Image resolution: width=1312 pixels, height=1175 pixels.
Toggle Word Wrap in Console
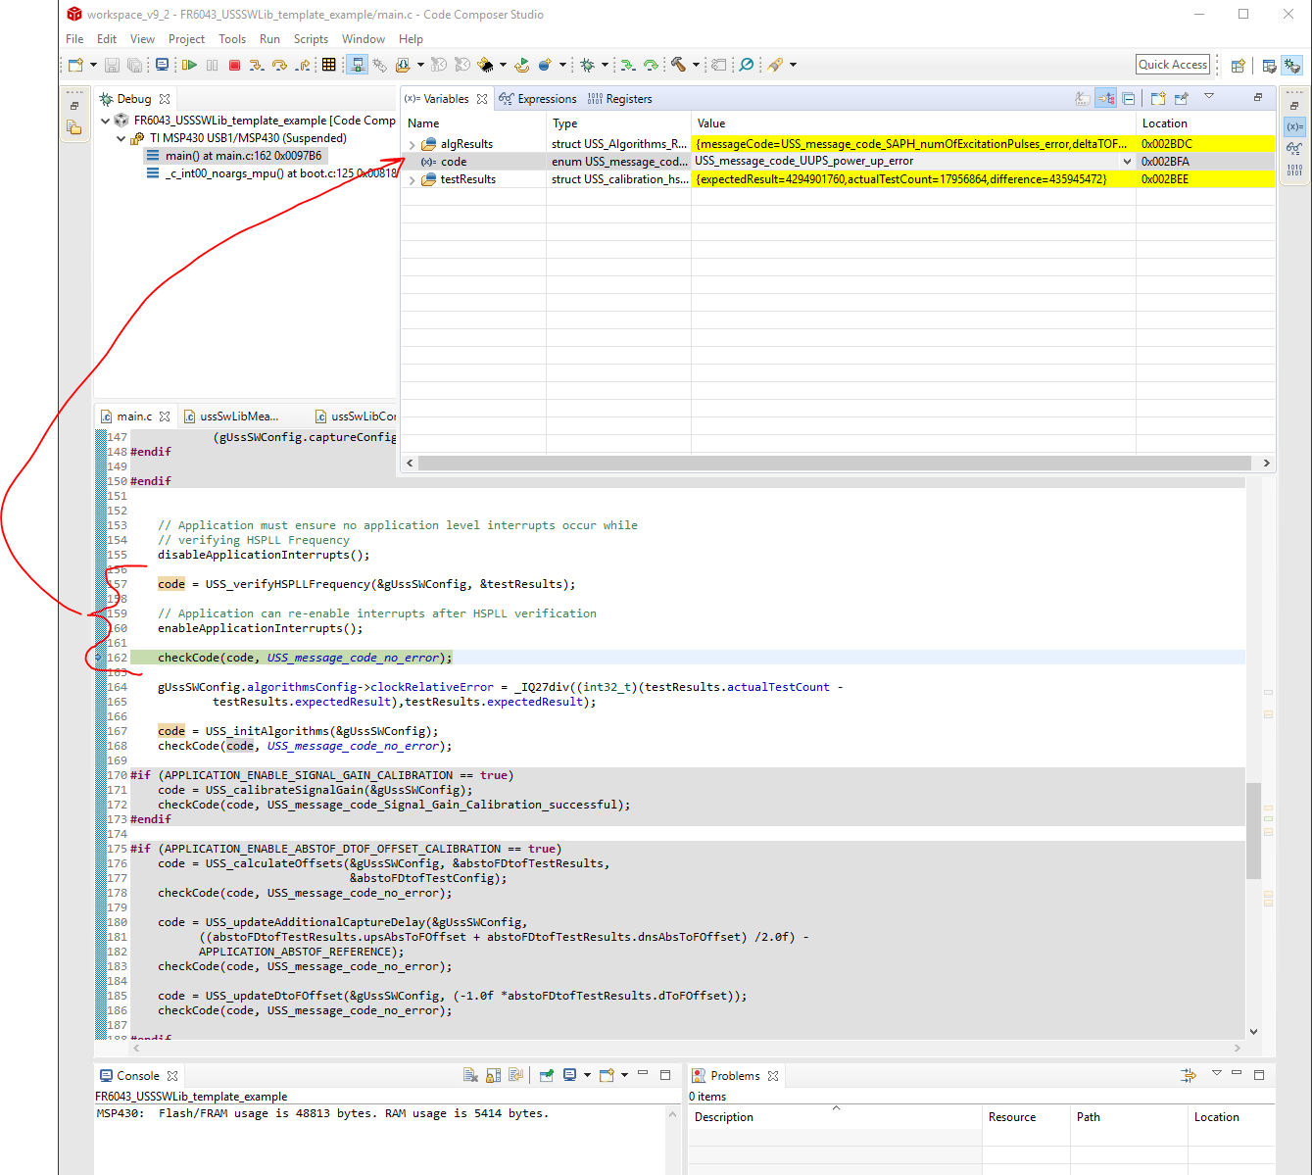tap(515, 1075)
